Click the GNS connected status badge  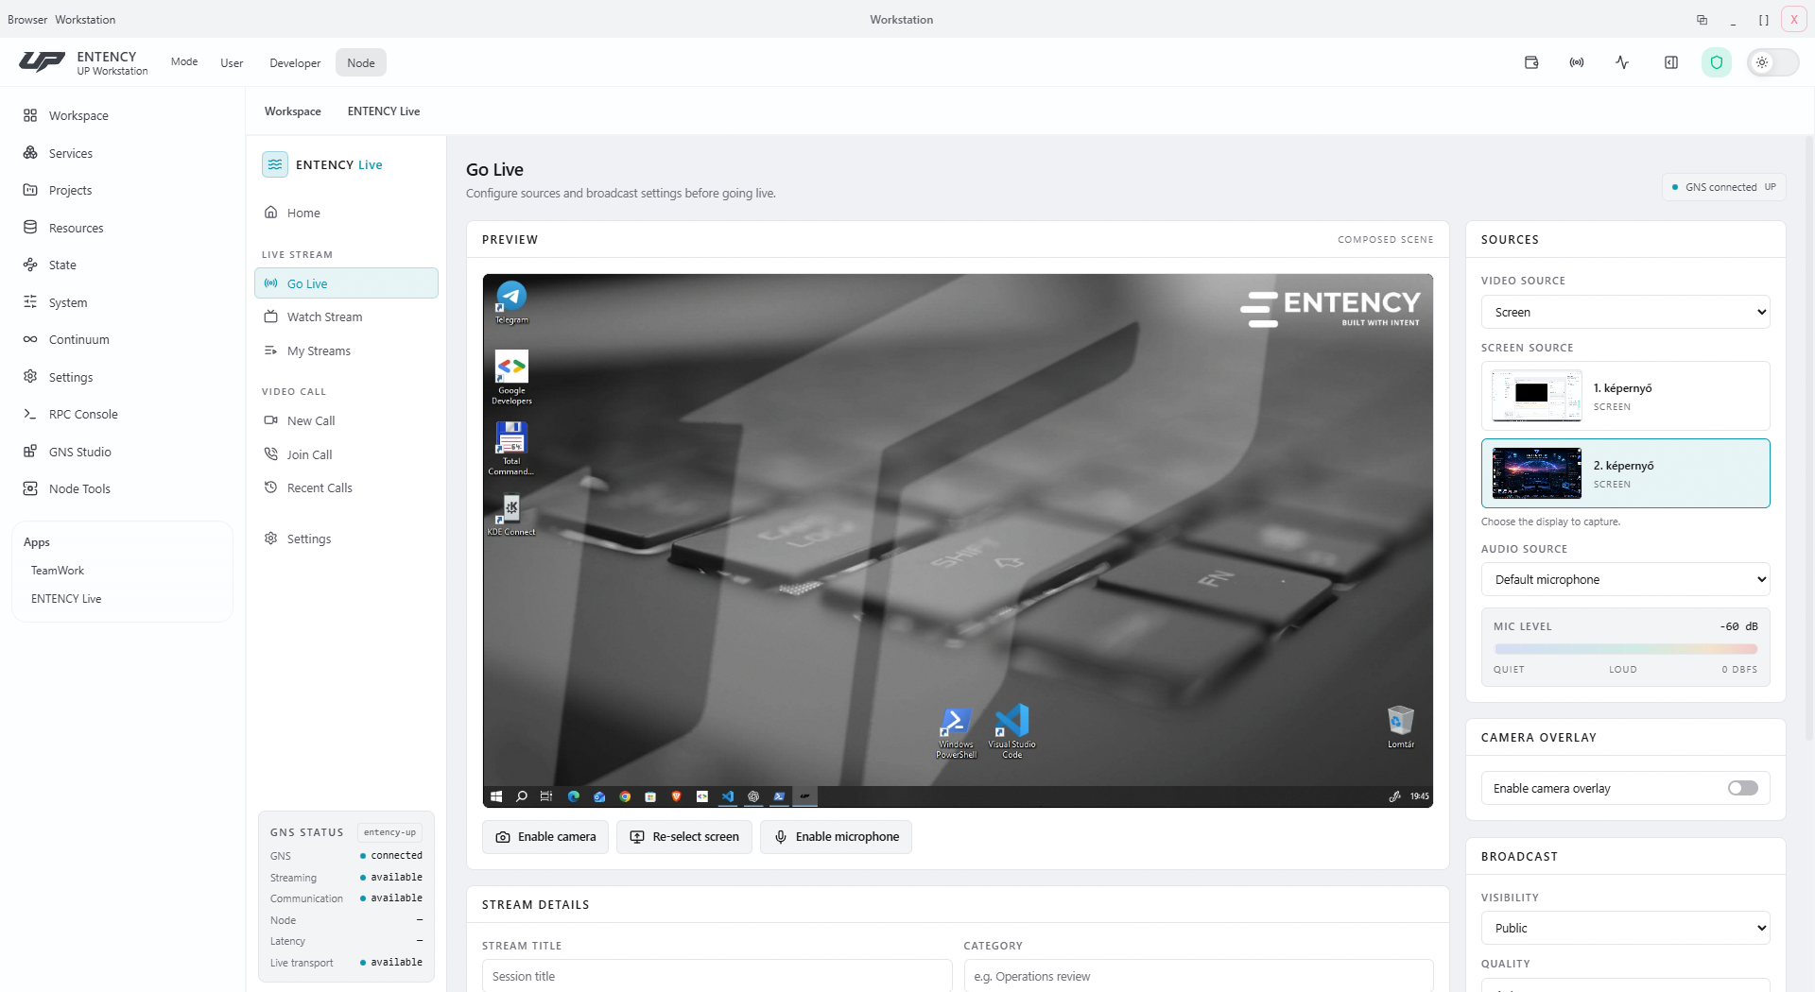(x=1724, y=187)
